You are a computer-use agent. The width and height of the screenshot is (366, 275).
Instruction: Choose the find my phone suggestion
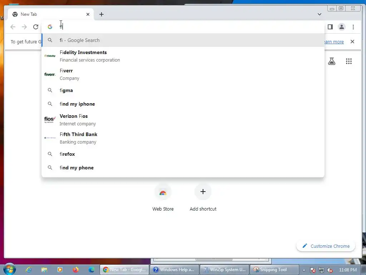183,168
